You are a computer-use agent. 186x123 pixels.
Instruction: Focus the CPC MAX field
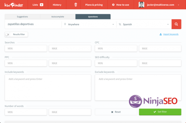160,48
